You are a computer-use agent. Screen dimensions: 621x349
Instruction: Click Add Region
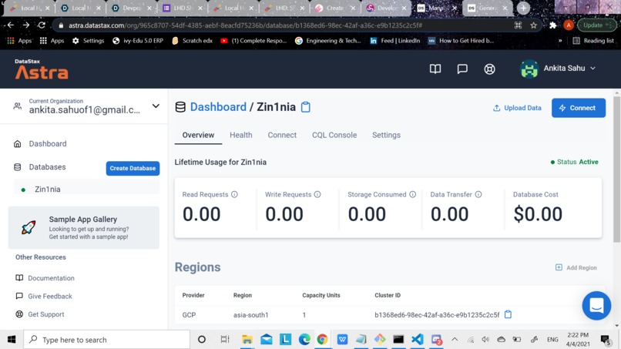(576, 268)
